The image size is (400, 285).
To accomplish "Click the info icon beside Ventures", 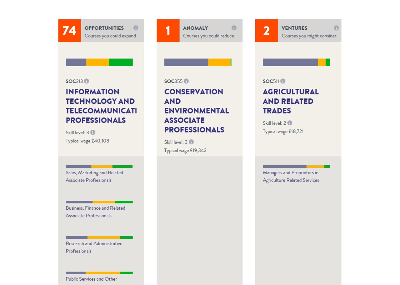I will tap(336, 28).
